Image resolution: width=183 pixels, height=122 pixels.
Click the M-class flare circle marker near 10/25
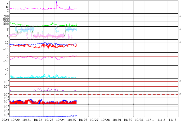(70, 7)
